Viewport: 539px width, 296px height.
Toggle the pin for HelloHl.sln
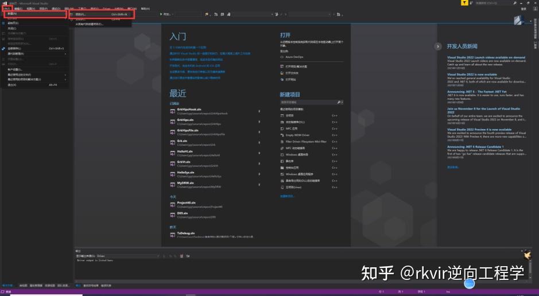click(259, 153)
